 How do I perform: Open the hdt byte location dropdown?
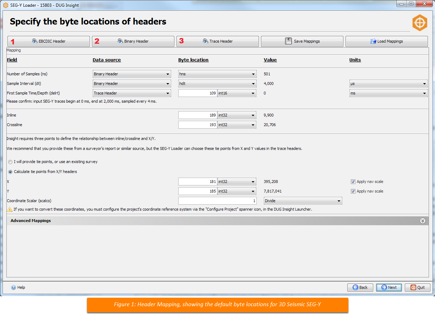click(x=217, y=83)
